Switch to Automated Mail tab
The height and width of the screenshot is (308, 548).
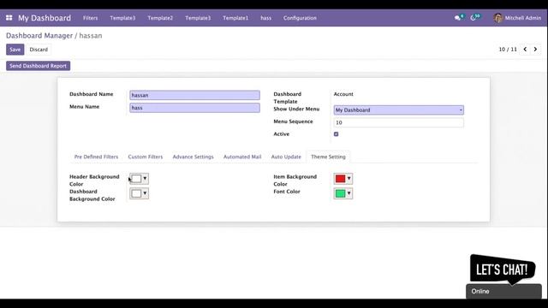(242, 157)
